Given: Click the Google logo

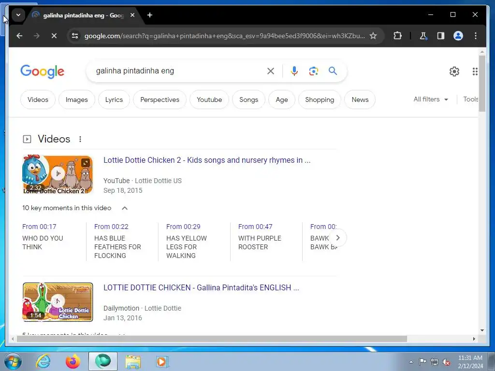Looking at the screenshot, I should 43,71.
